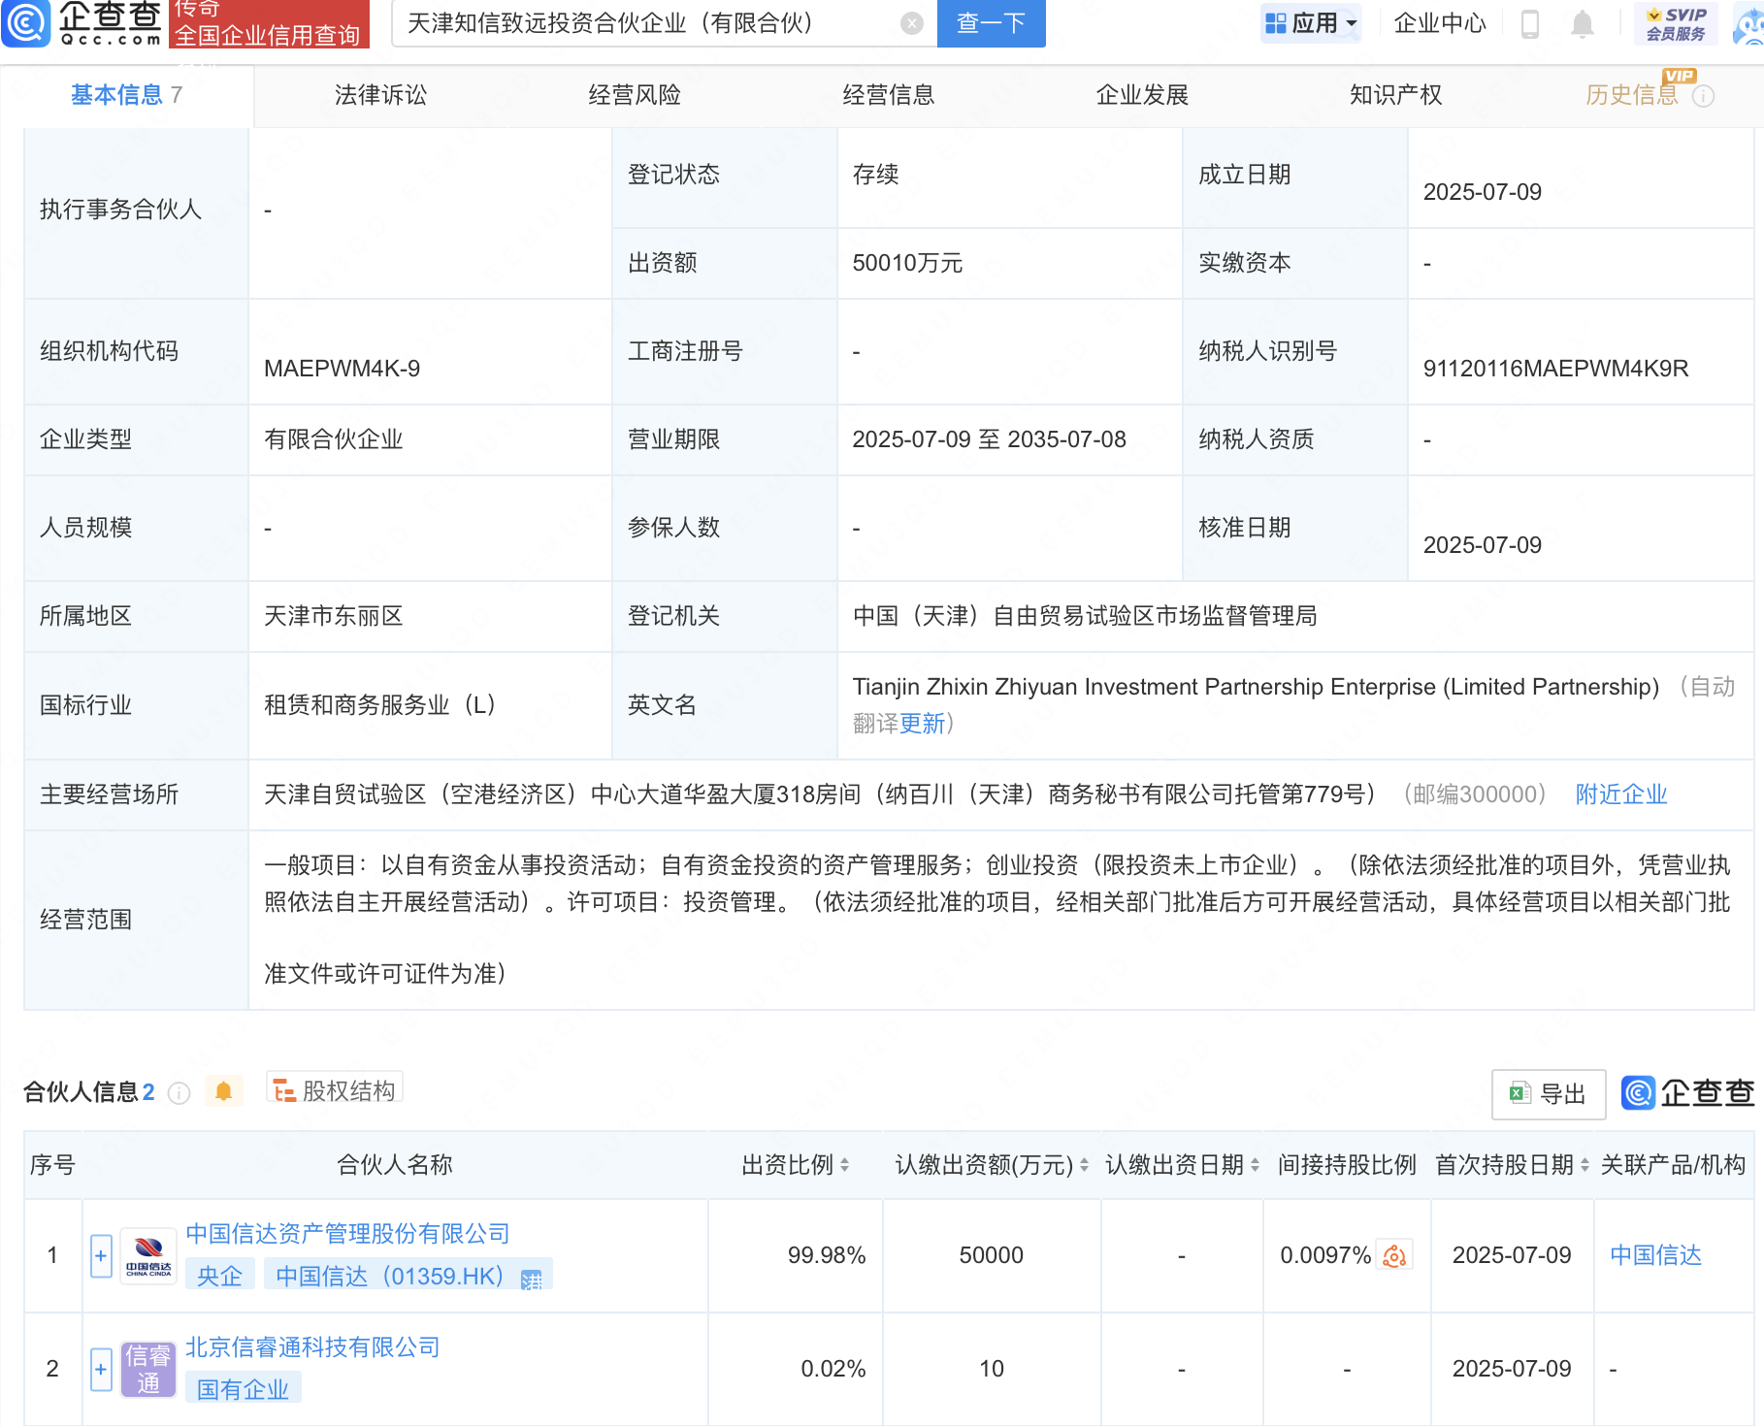Screen dimensions: 1764x1426
Task: Sort by 认缴出资日期 column
Action: (1255, 1165)
